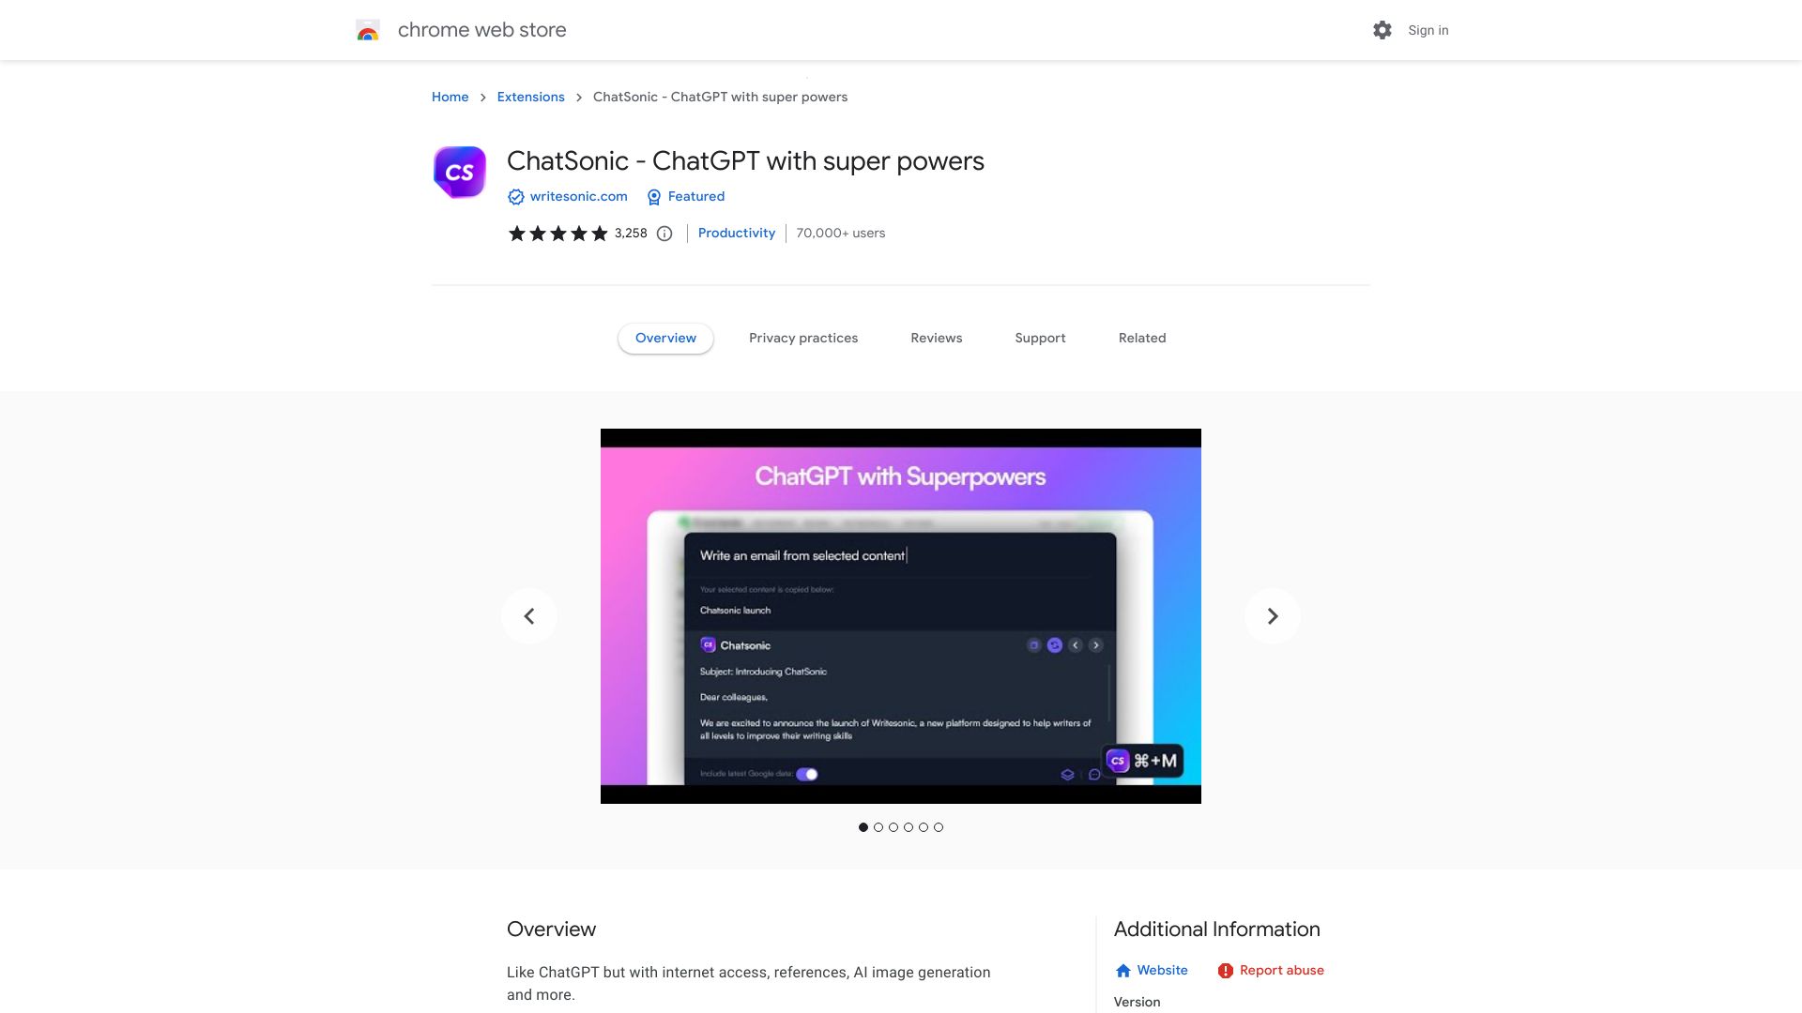Expand the Home breadcrumb navigation
Screen dimensions: 1802x1013
click(450, 97)
